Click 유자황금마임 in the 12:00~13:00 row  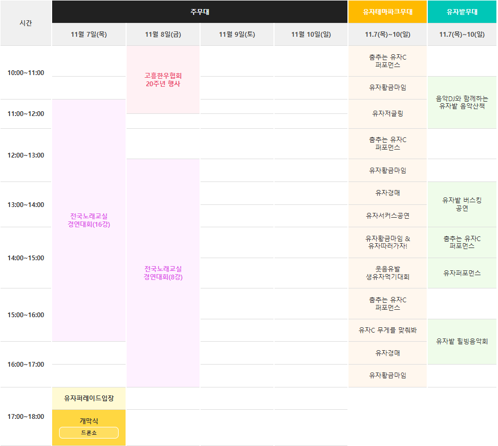(x=387, y=171)
